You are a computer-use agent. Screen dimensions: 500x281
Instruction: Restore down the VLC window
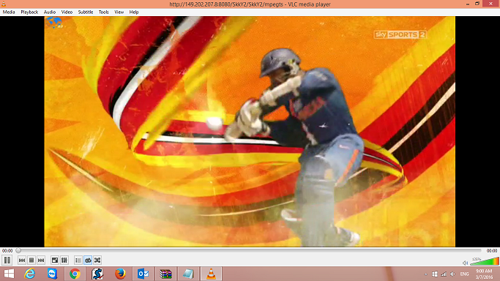[x=477, y=4]
